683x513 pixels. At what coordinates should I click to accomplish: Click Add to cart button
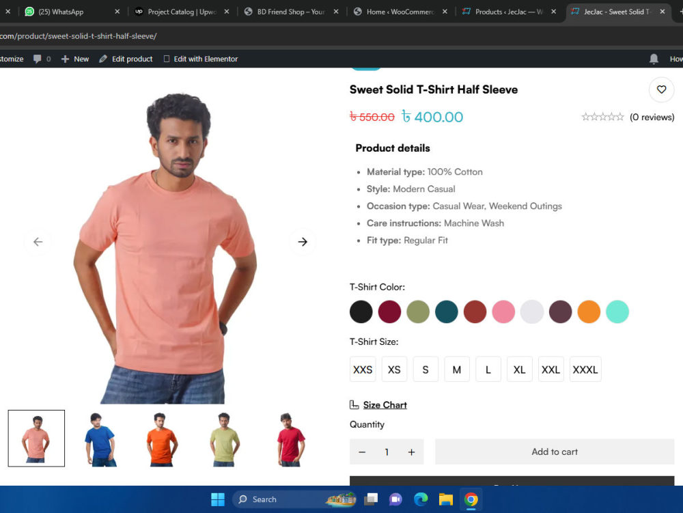point(555,452)
